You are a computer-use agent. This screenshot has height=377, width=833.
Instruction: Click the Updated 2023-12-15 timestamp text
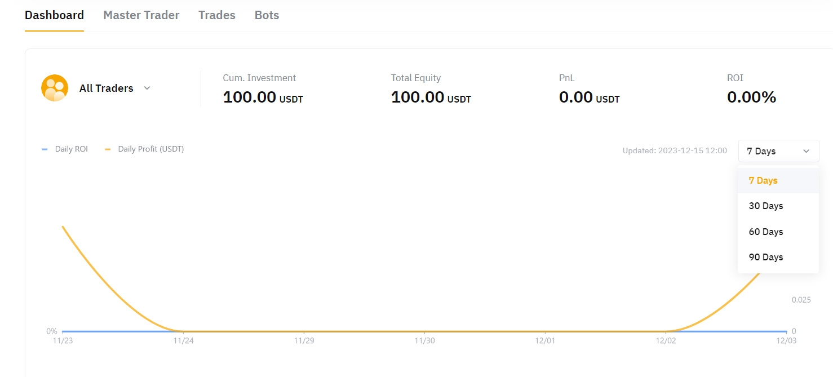tap(675, 151)
